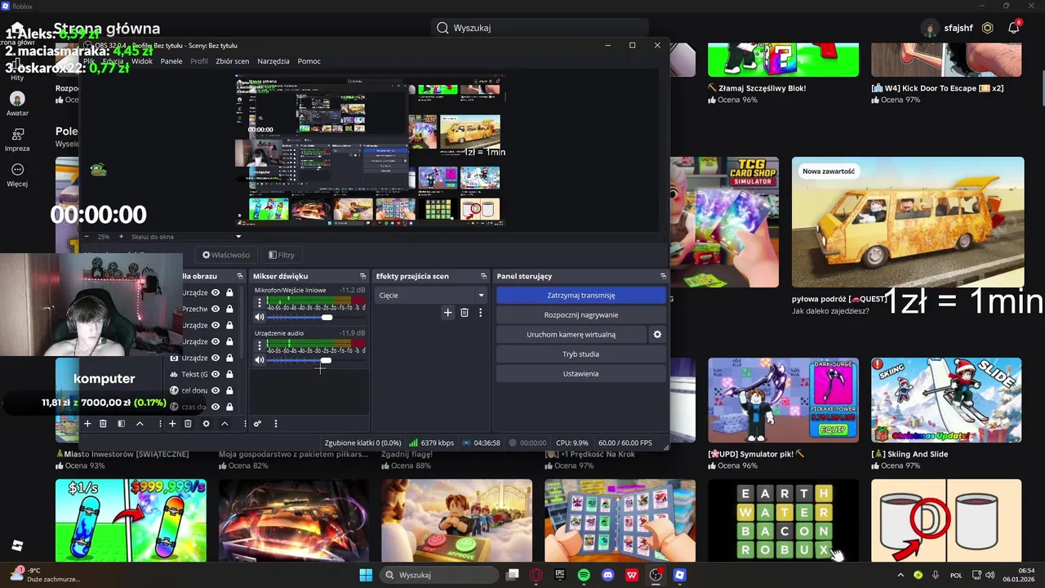The height and width of the screenshot is (588, 1045).
Task: Delete the scene transition with trash icon
Action: point(465,313)
